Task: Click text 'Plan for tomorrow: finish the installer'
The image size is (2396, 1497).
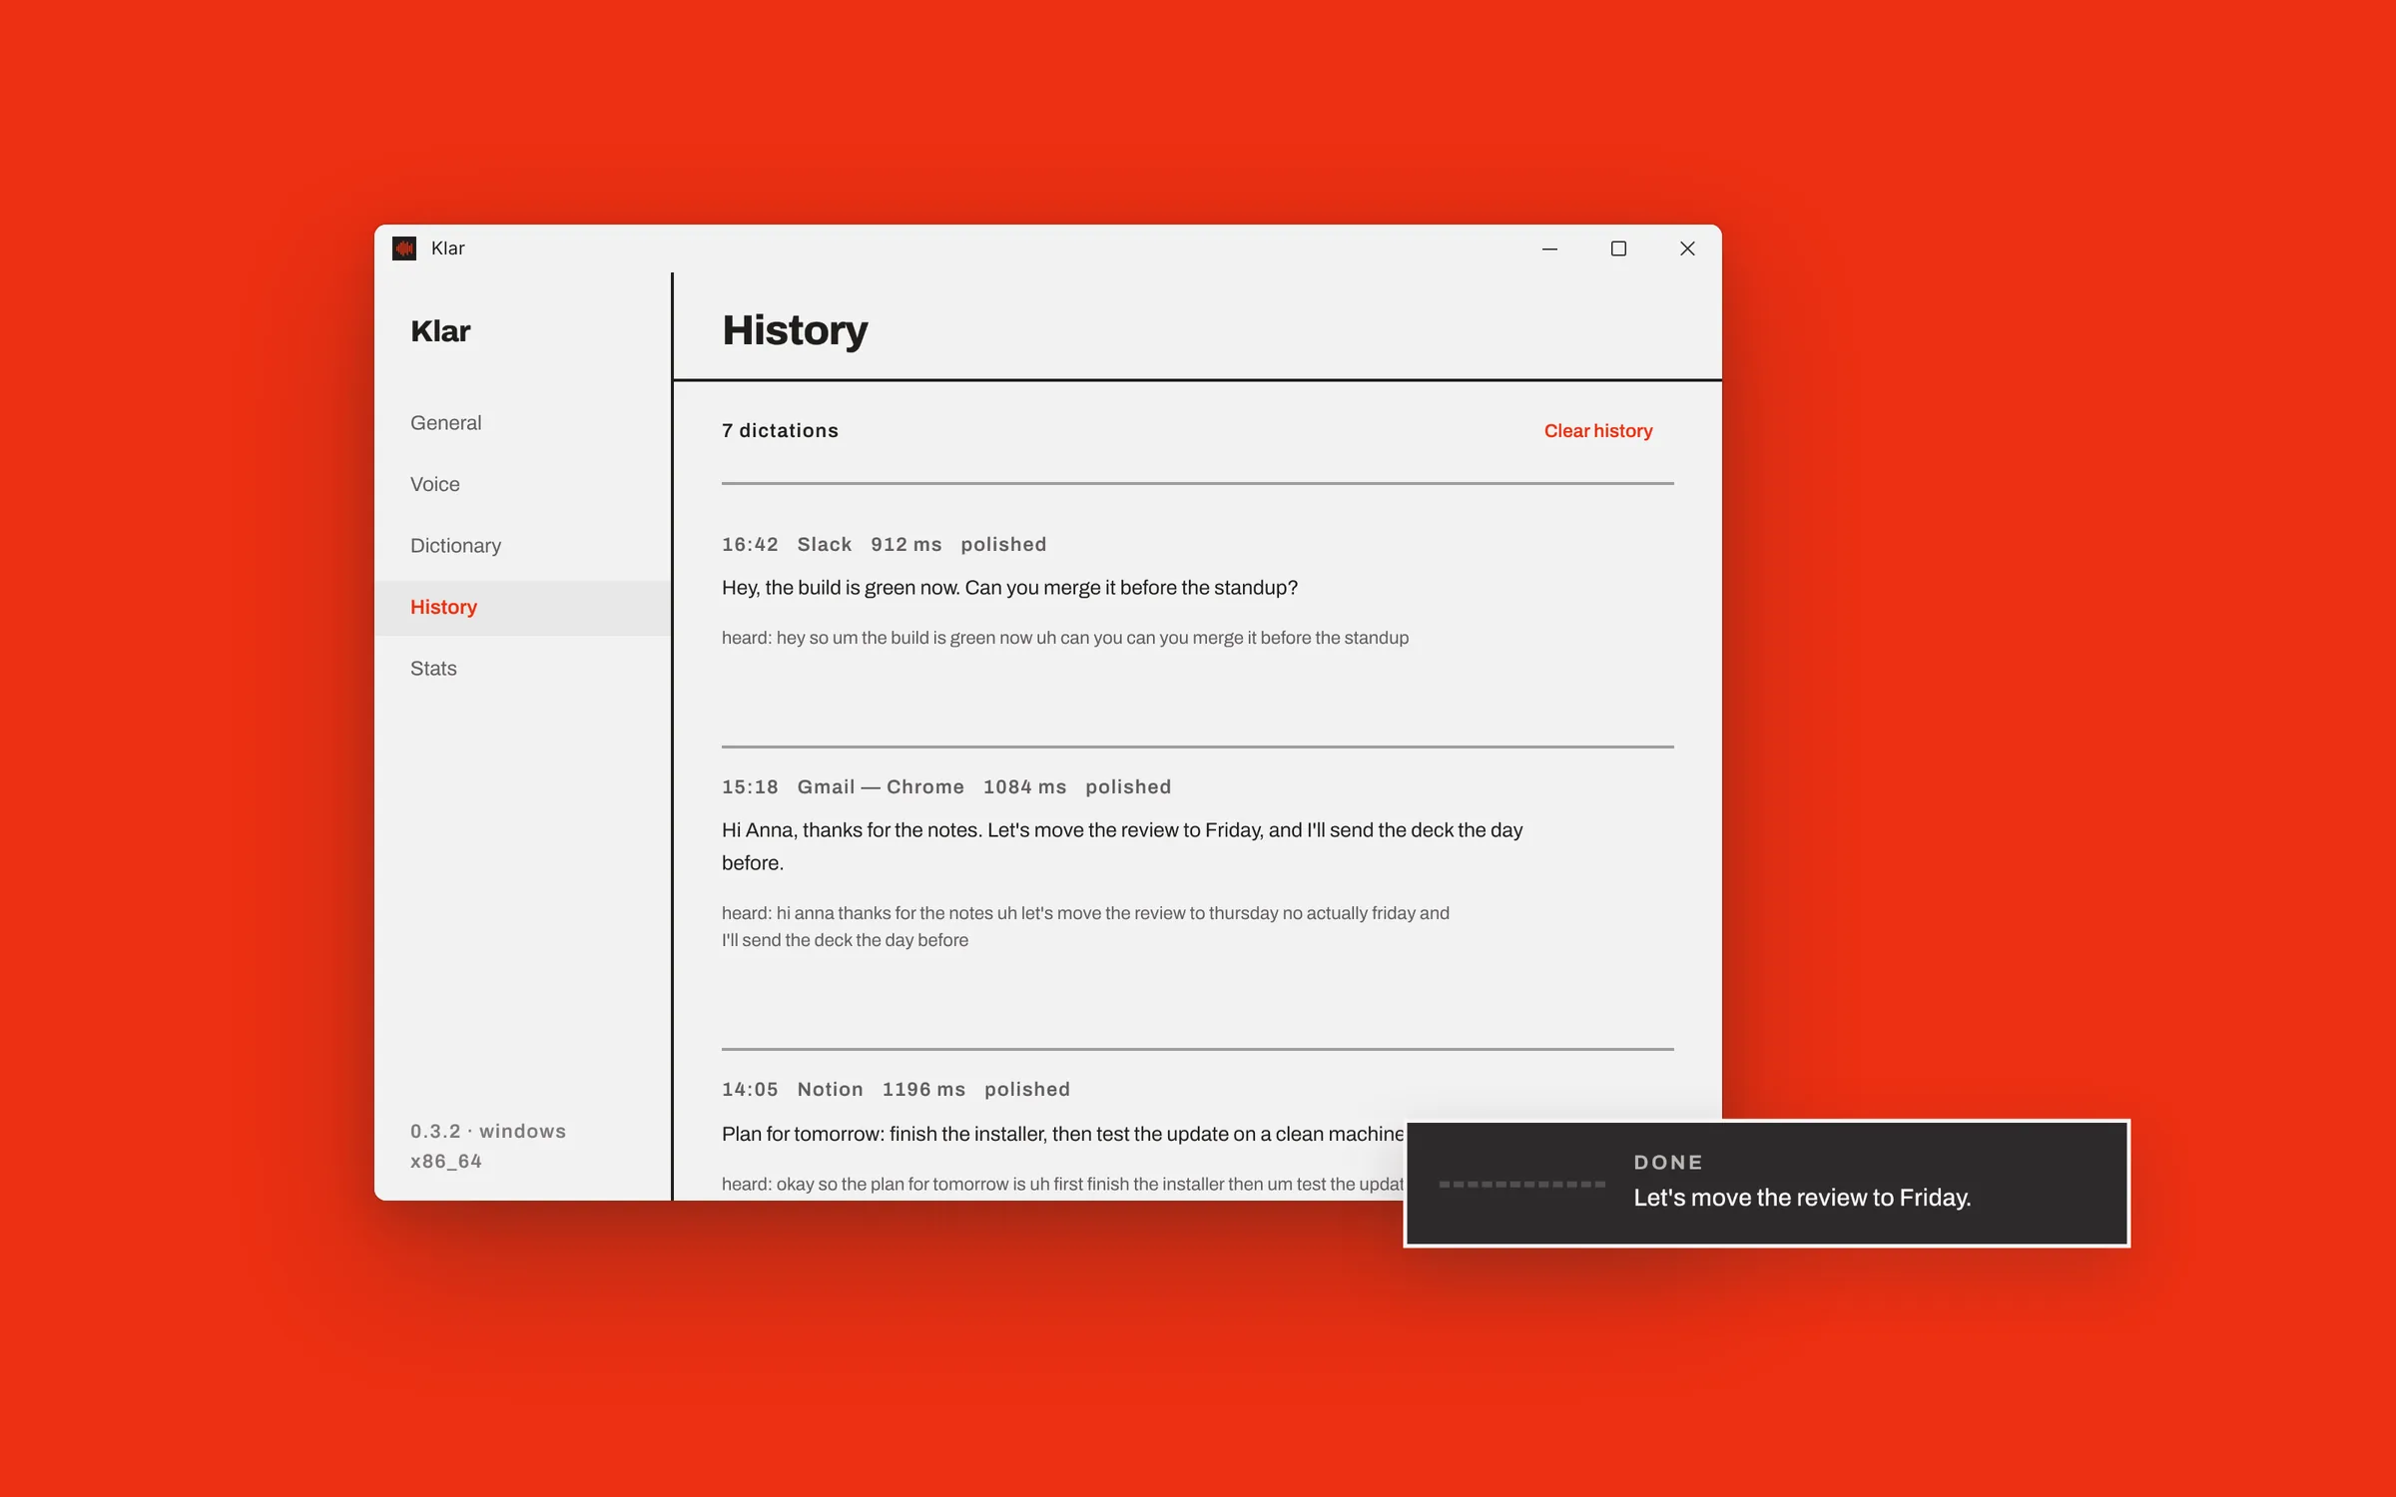Action: pos(1062,1135)
